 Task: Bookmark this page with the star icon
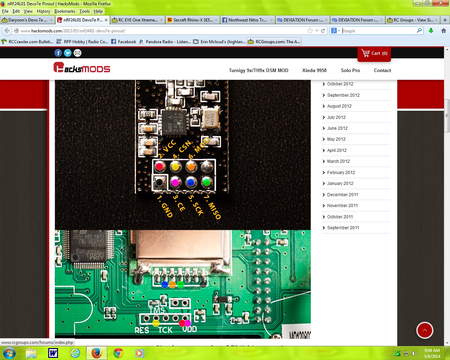coord(310,31)
